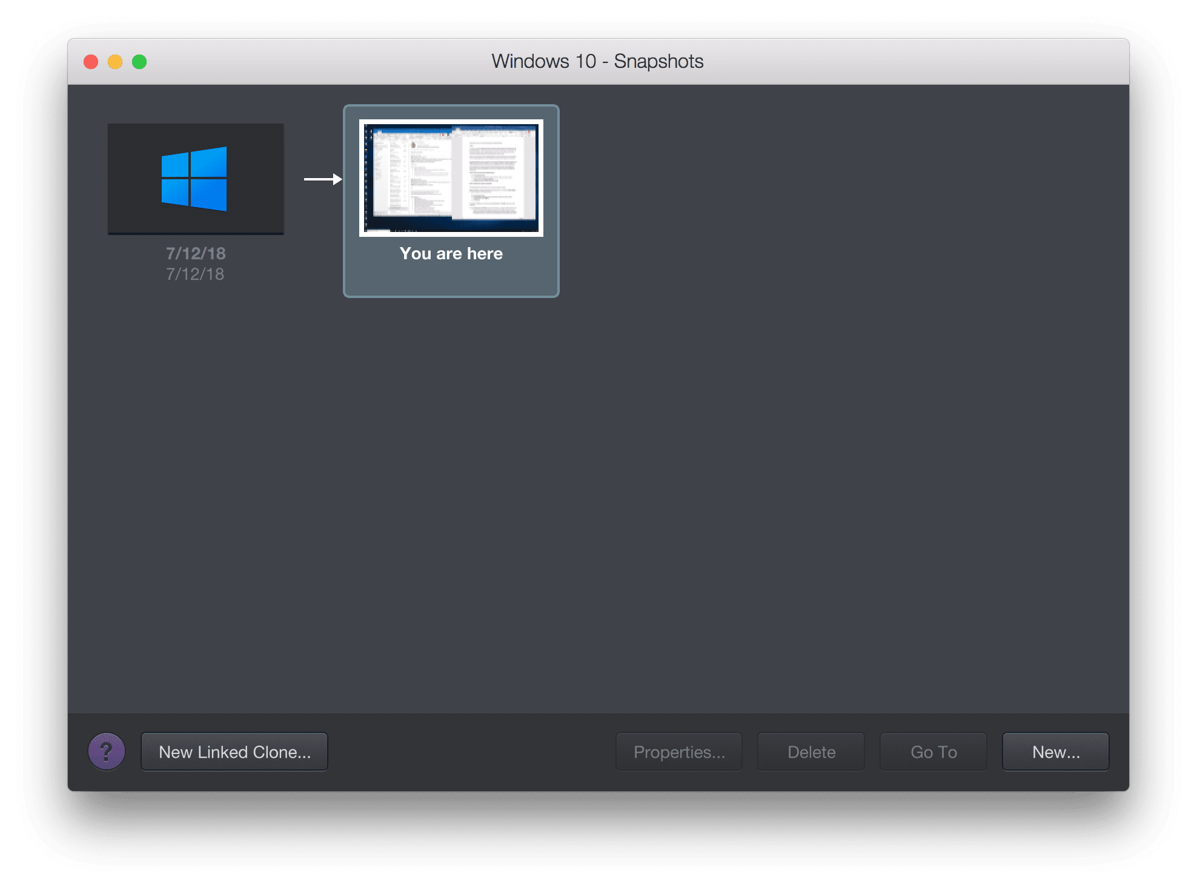Click New Linked Clone... button
Viewport: 1197px width, 888px height.
tap(234, 752)
